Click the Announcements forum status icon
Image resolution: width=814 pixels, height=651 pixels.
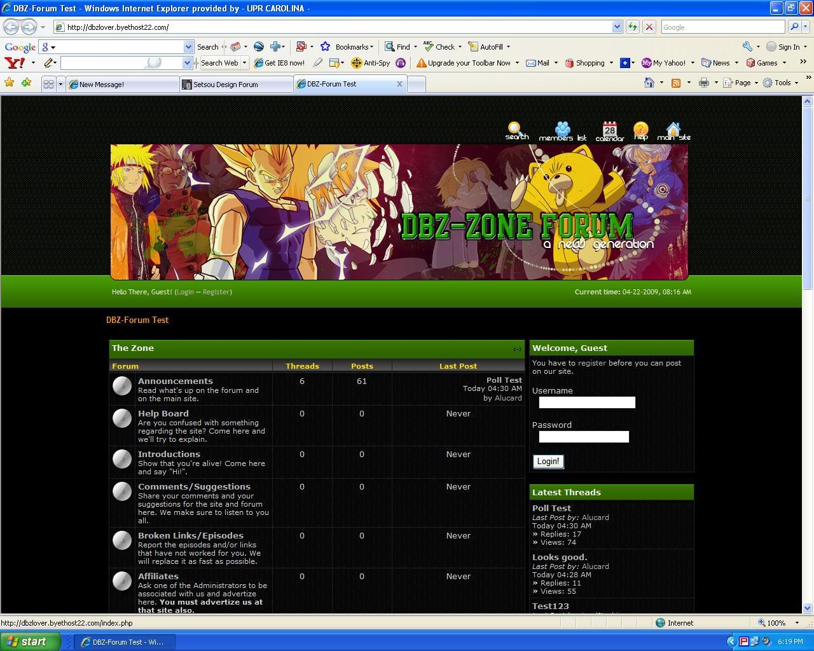(x=122, y=386)
